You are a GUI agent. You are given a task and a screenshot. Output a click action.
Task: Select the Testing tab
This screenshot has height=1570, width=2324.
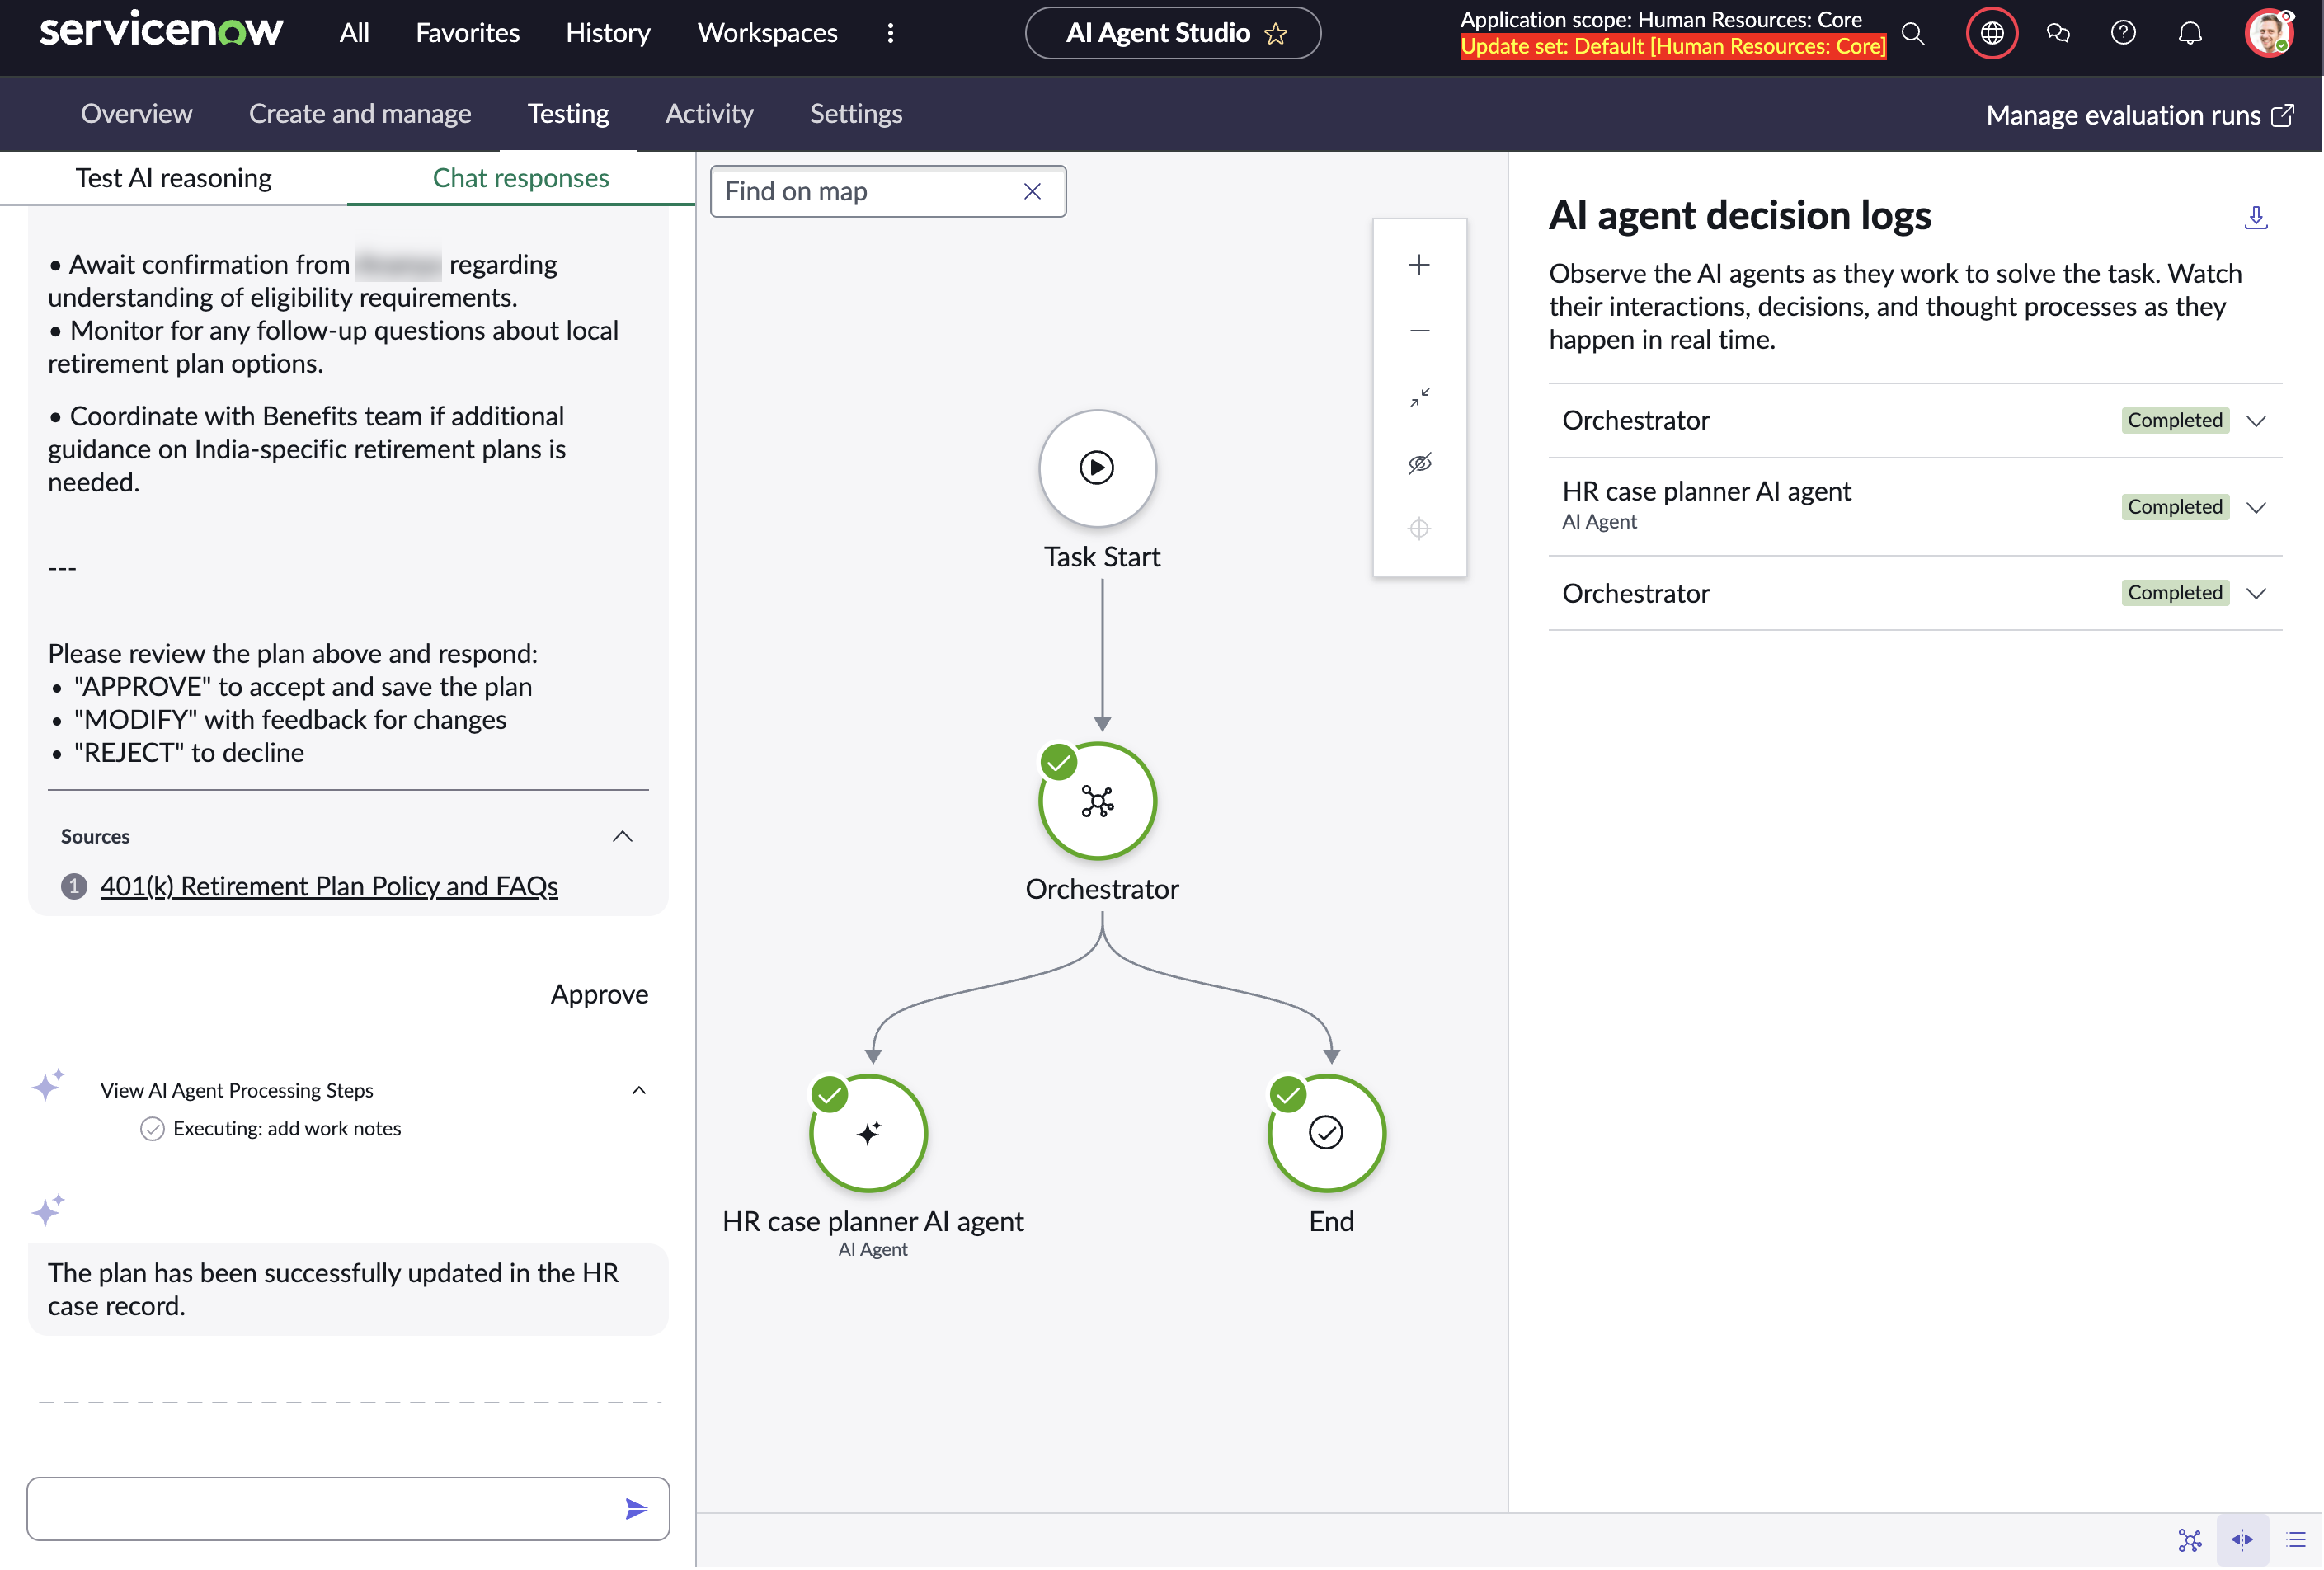[568, 114]
